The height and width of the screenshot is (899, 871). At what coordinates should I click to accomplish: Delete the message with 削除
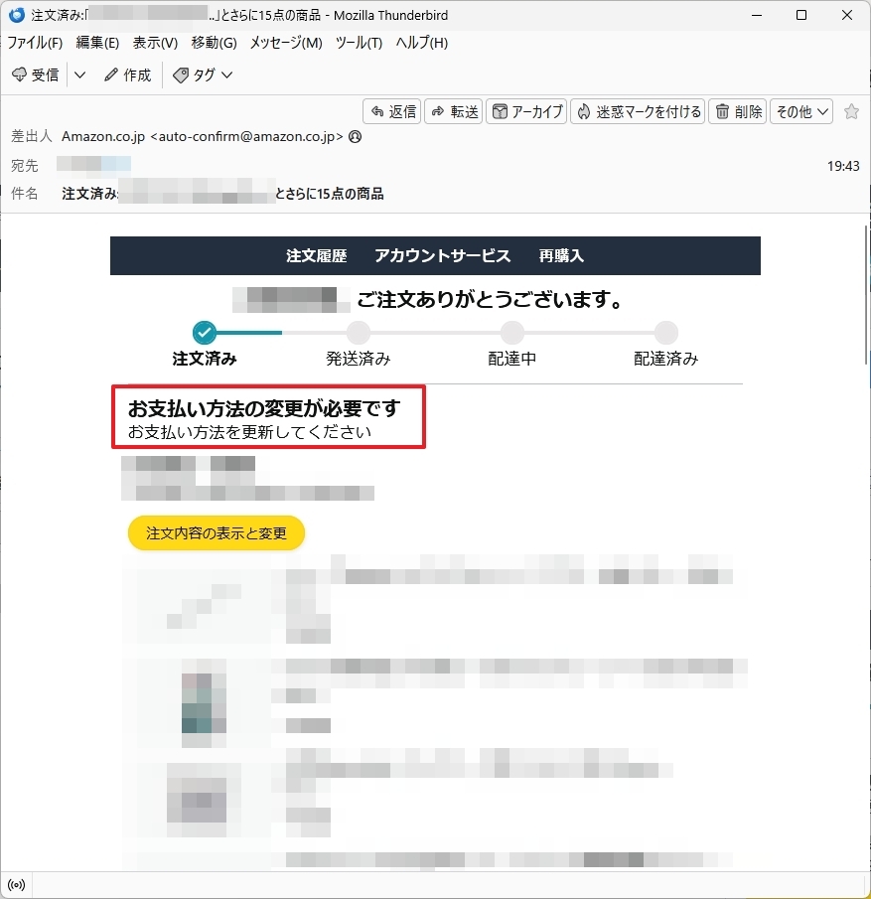(737, 111)
